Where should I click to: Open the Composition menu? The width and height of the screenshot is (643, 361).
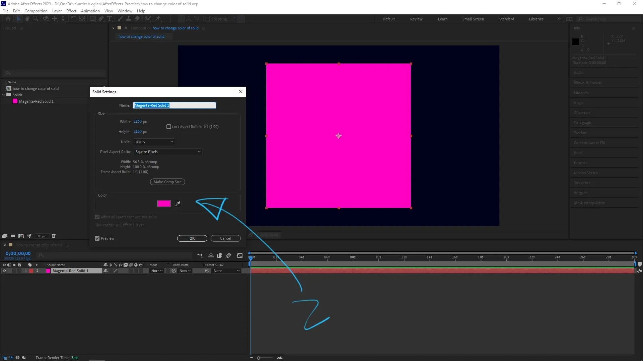coord(36,11)
